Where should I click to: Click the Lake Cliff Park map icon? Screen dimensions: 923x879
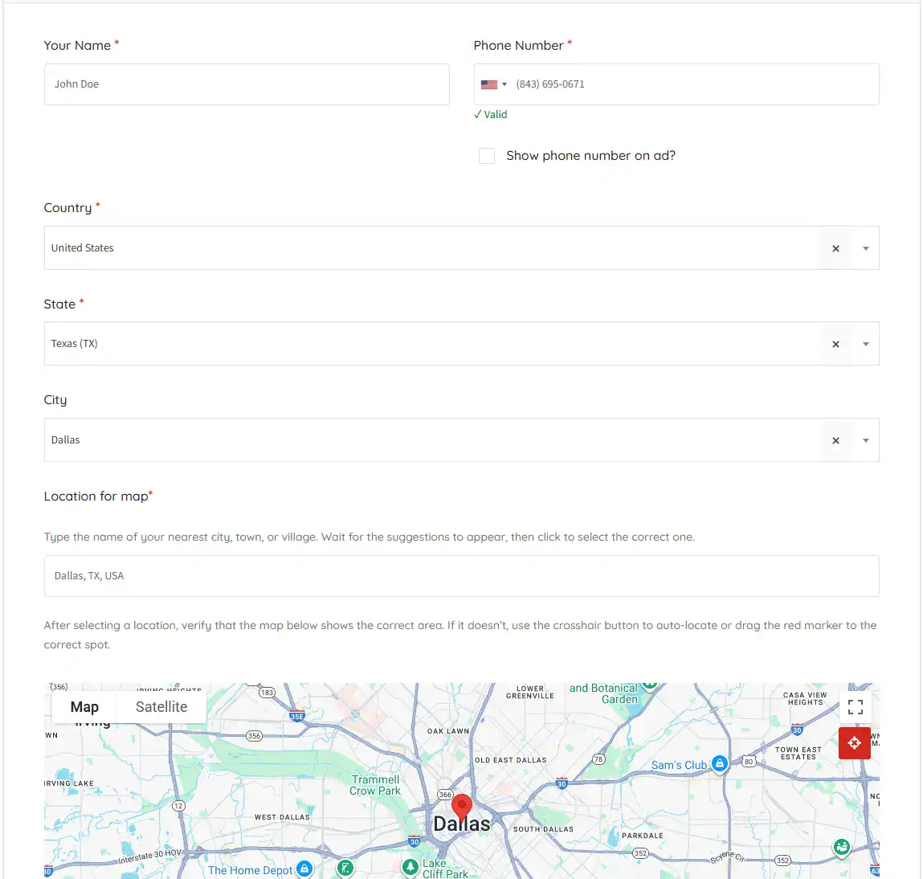click(410, 867)
